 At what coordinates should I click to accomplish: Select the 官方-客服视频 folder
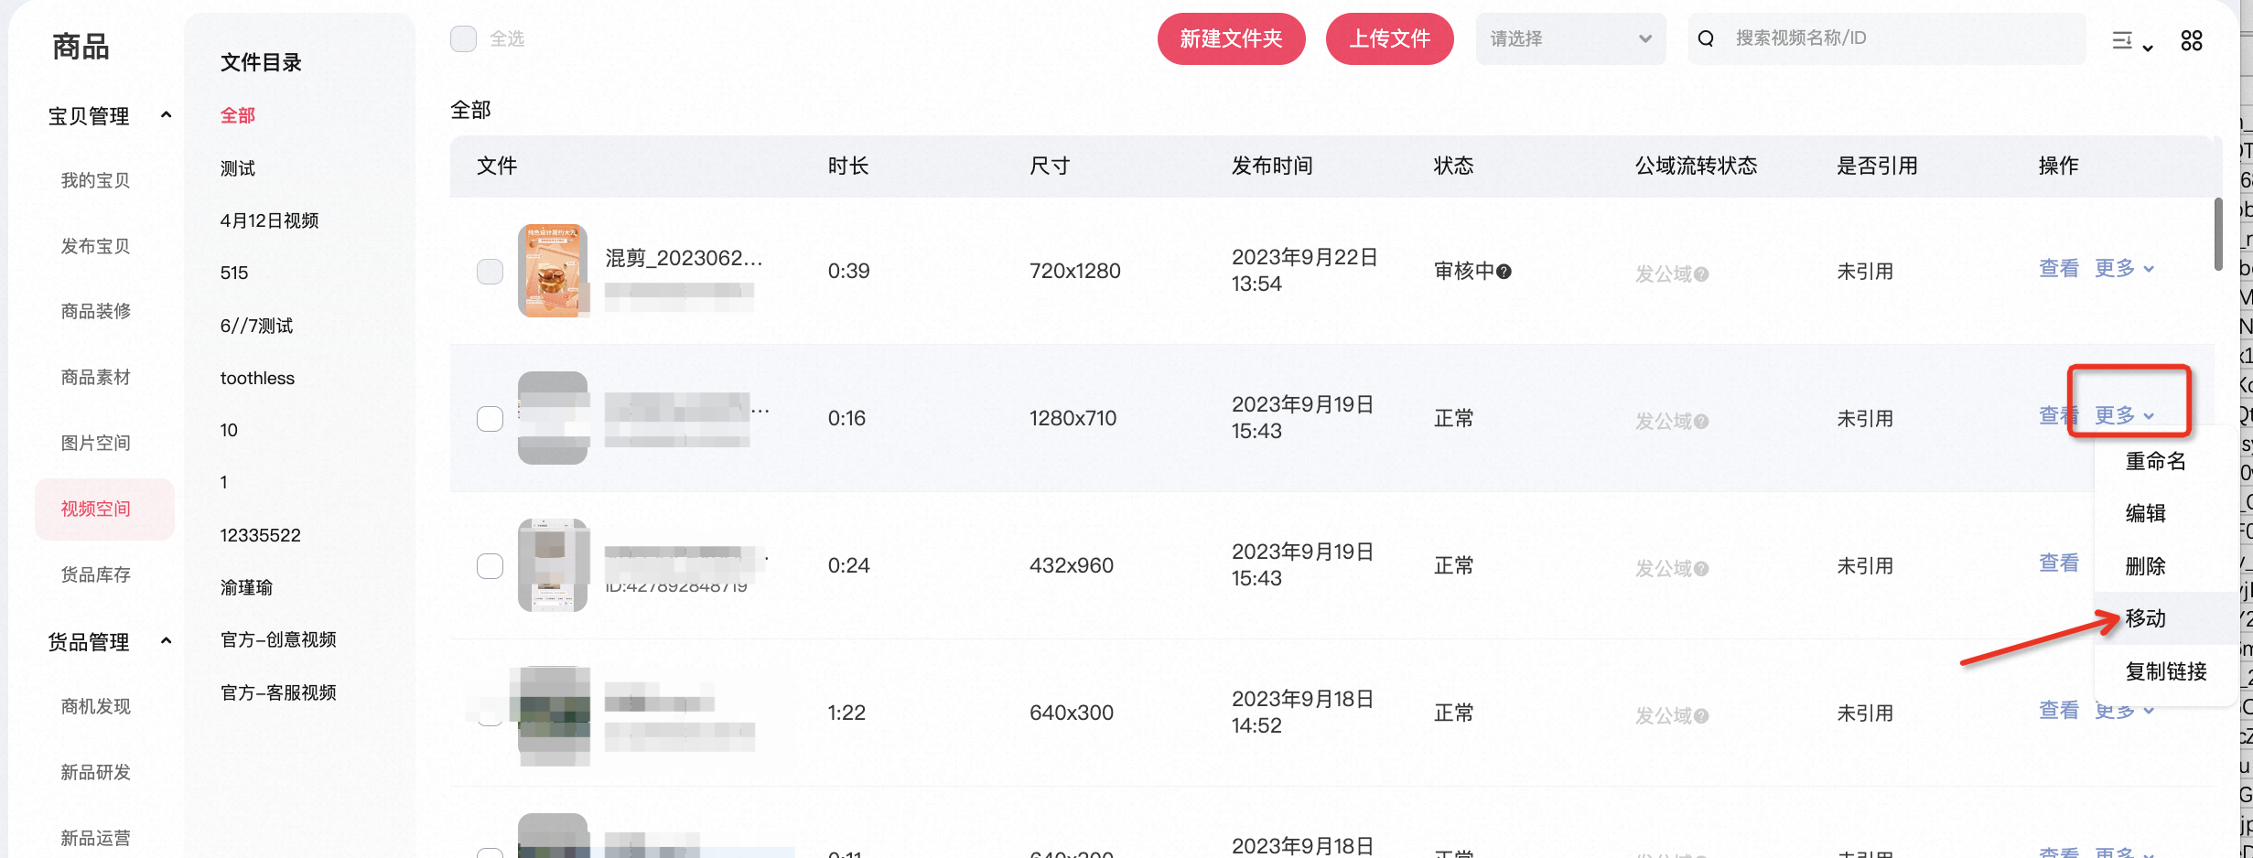click(278, 692)
